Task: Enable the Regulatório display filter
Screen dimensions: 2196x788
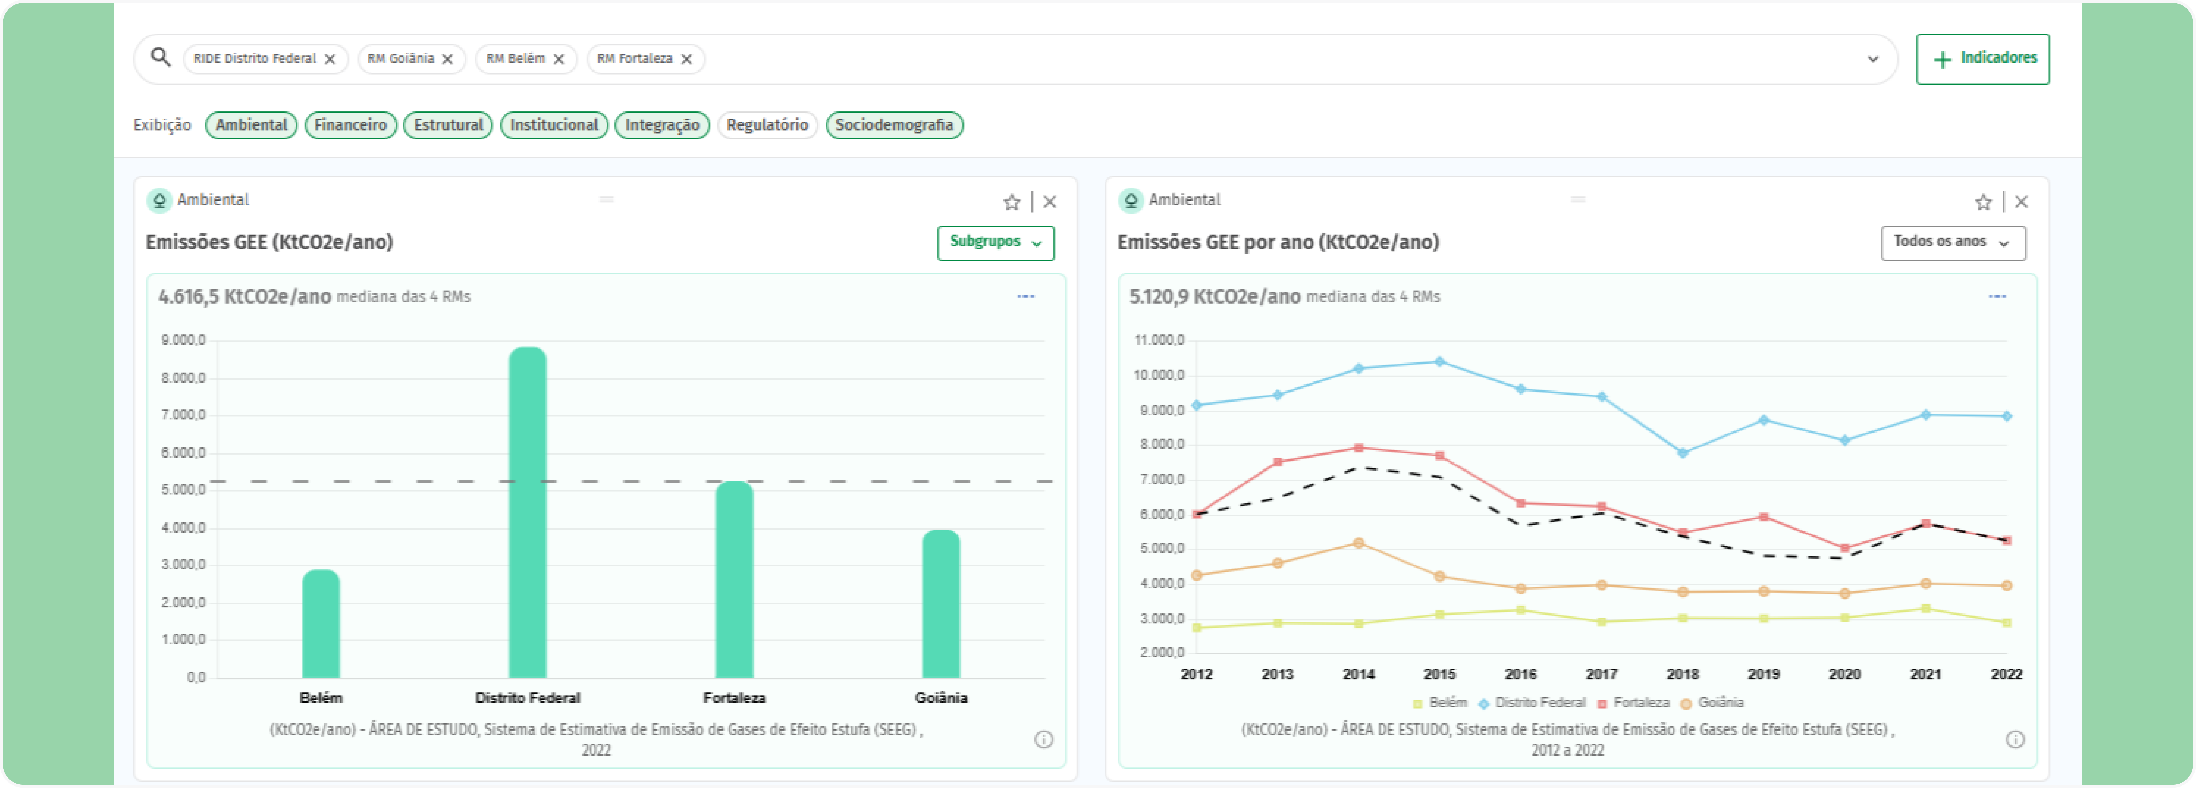Action: tap(767, 125)
